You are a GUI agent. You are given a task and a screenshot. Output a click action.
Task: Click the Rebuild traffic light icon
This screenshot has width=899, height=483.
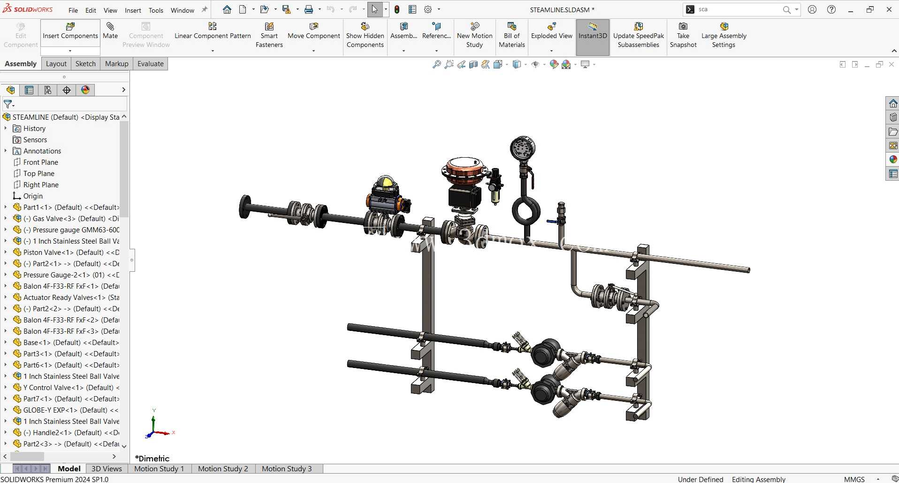point(397,9)
